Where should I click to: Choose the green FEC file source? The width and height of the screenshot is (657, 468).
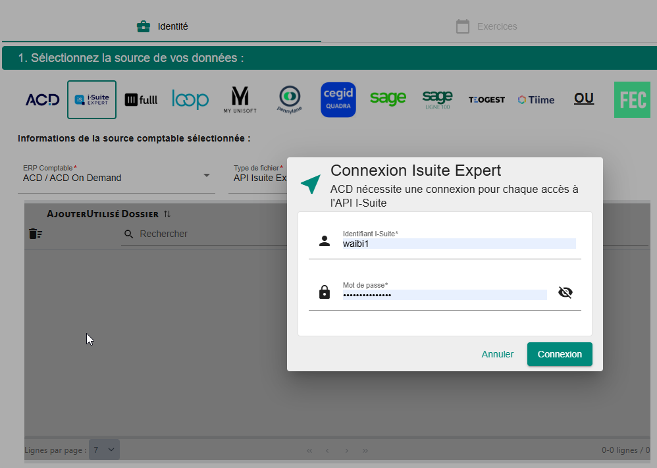632,100
